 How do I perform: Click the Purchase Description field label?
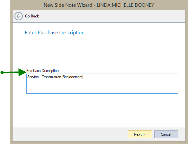point(43,71)
